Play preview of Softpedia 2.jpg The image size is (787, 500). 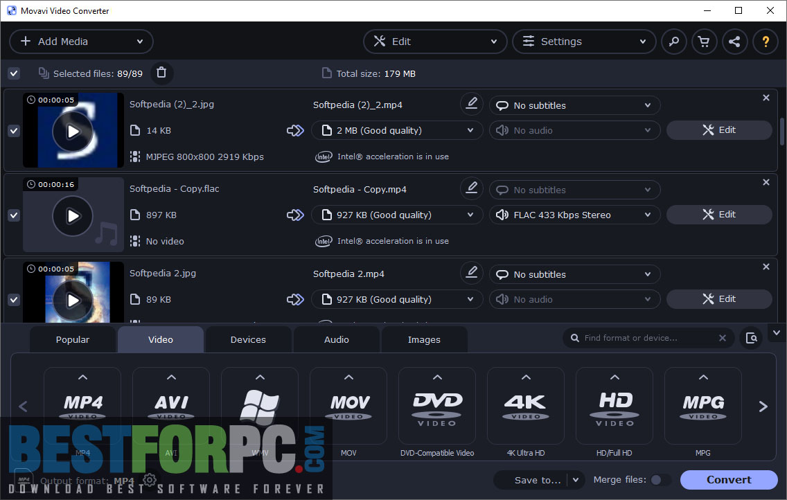click(x=73, y=300)
